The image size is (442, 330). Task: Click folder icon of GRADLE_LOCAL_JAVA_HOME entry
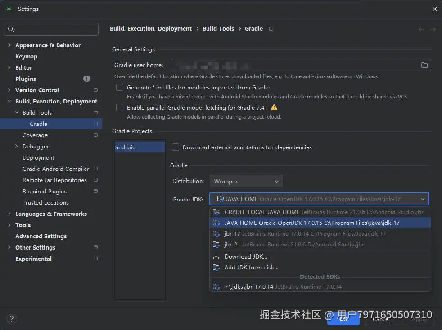(216, 212)
